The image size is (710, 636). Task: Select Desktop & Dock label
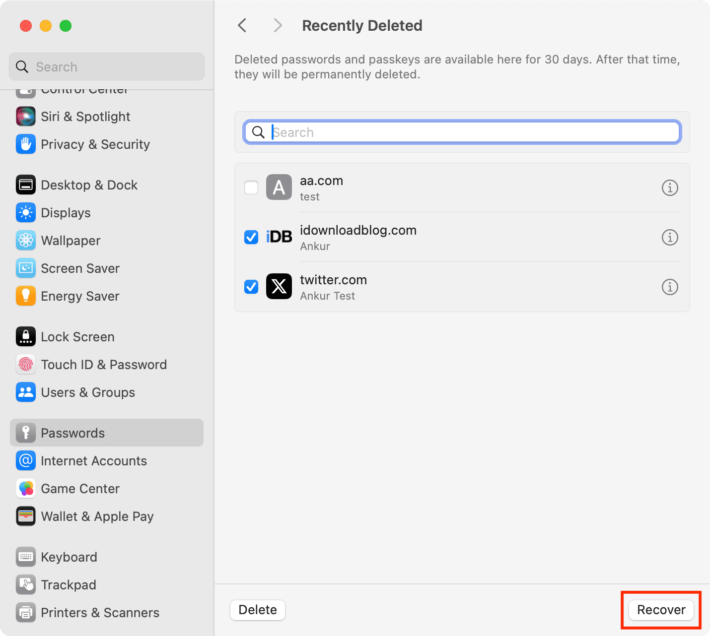pos(89,185)
